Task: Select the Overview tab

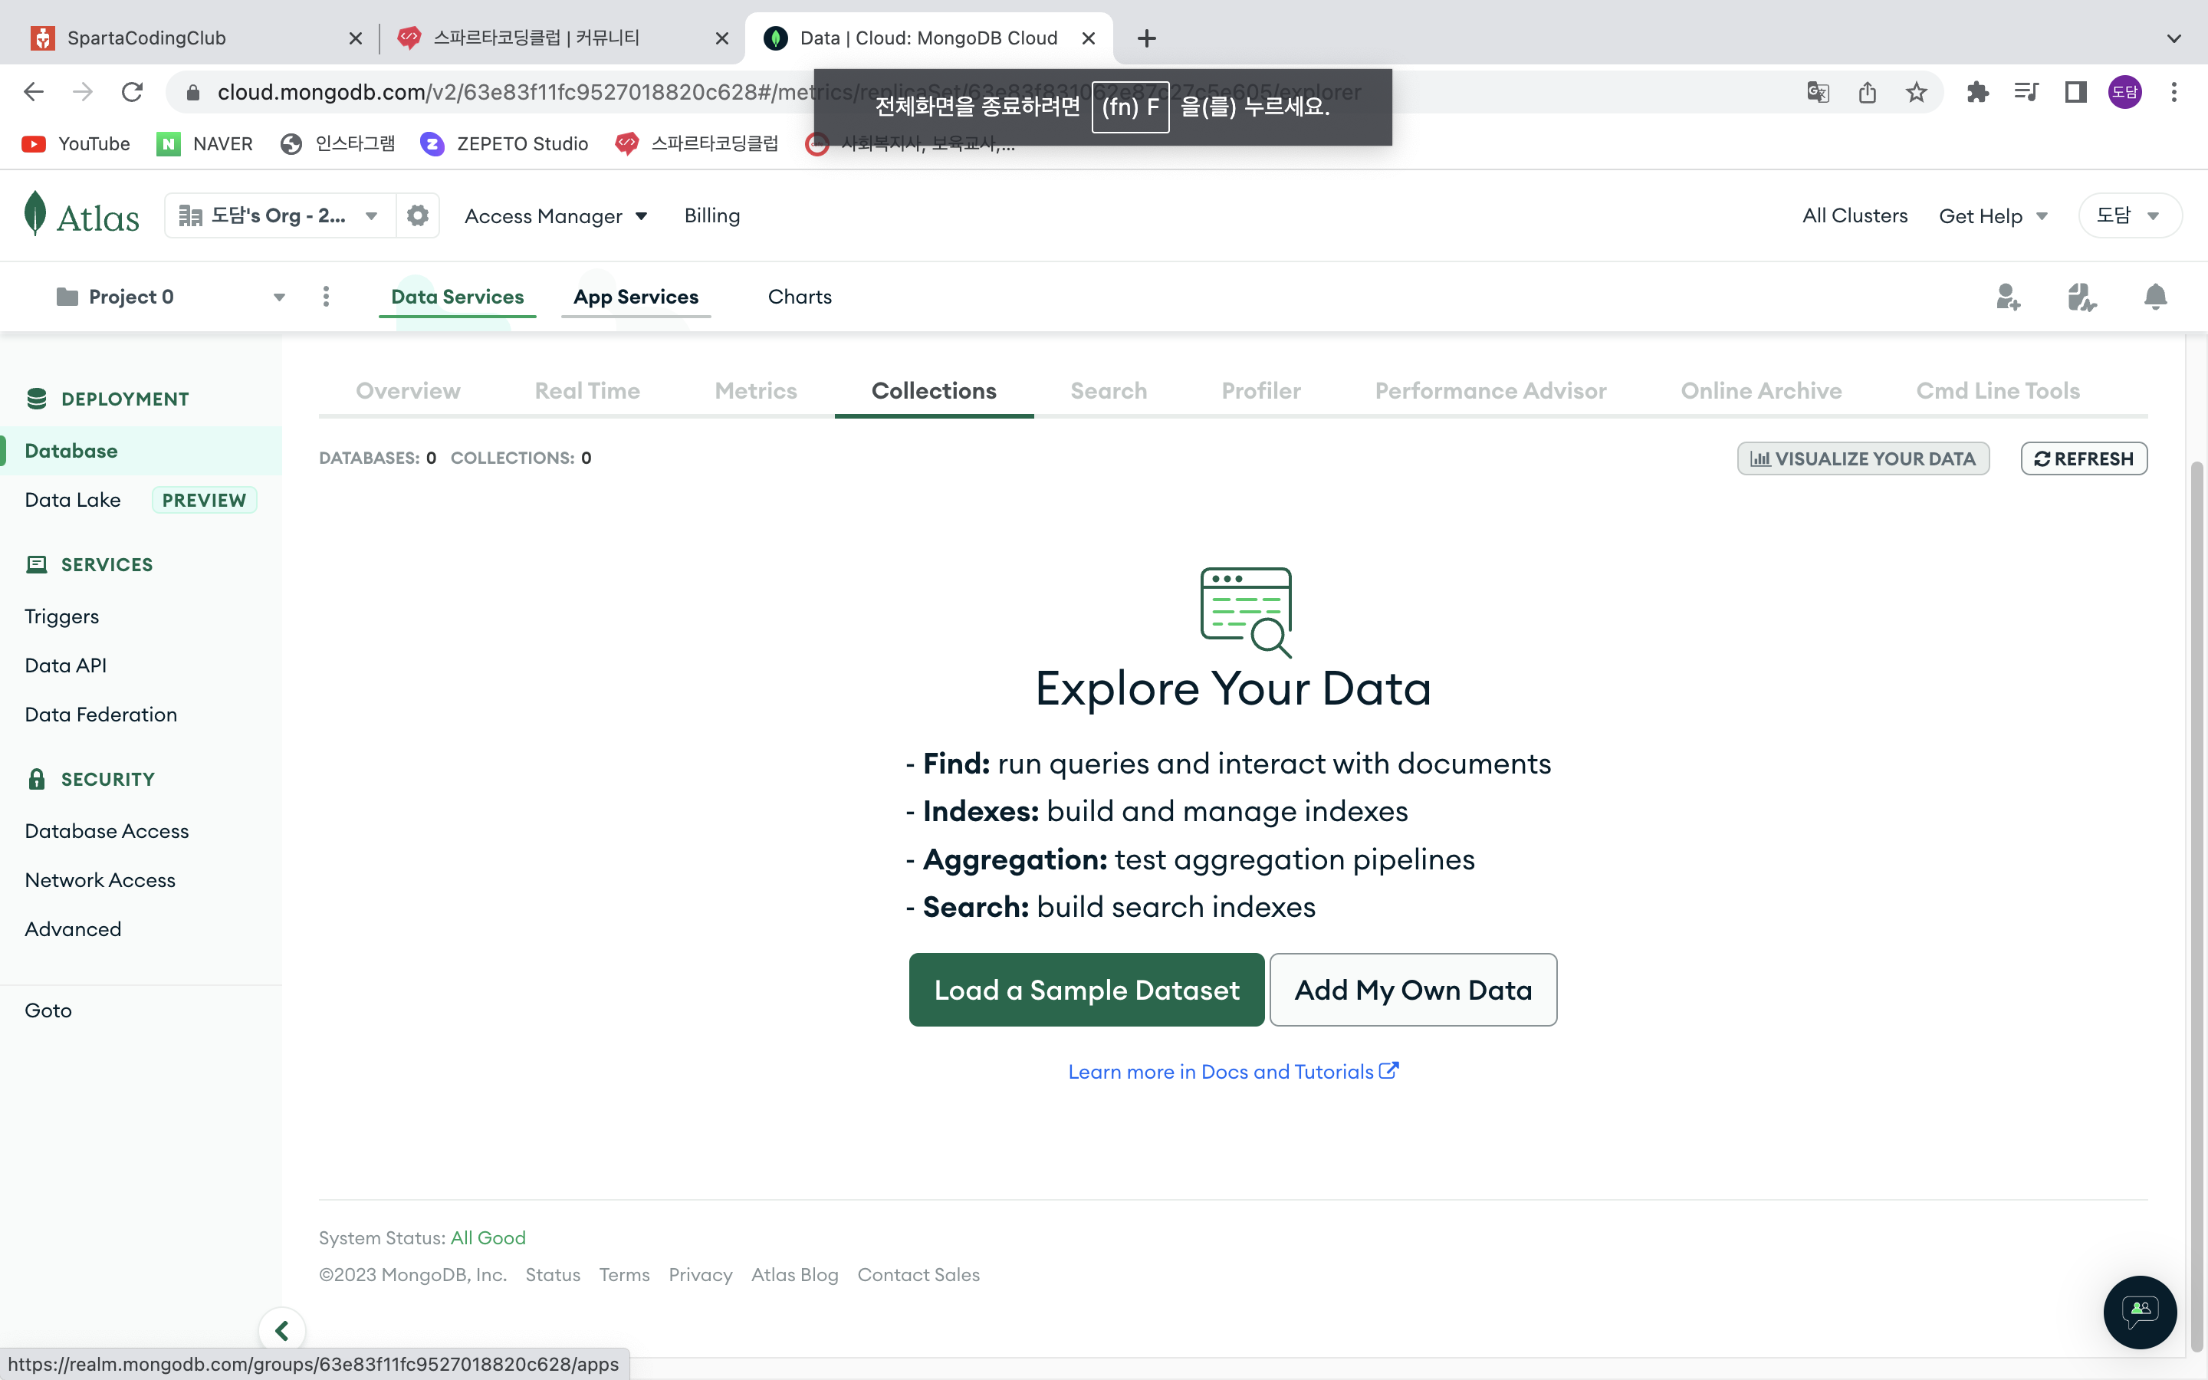Action: pos(408,391)
